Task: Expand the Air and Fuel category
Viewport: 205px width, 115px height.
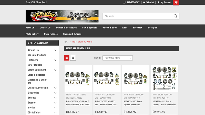Action: point(55,50)
